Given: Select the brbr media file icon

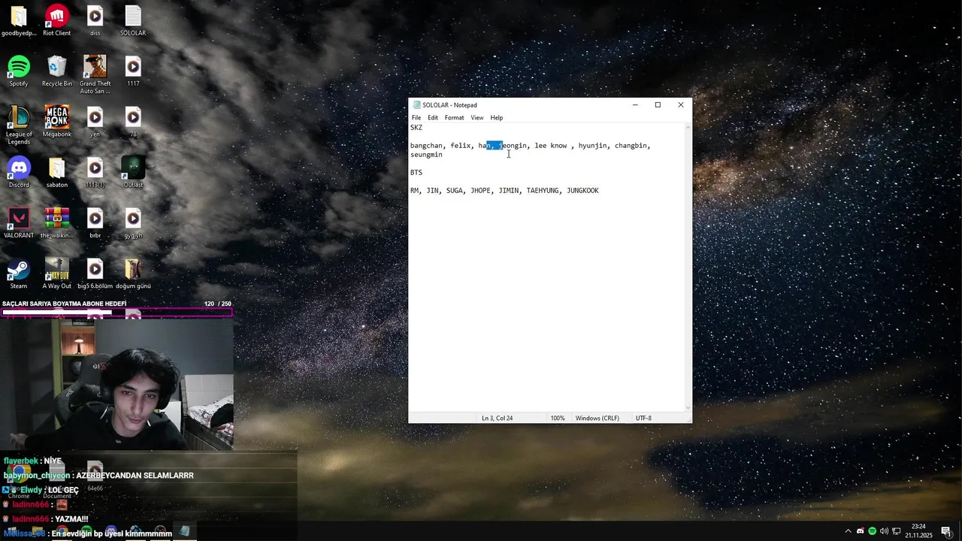Looking at the screenshot, I should (x=95, y=223).
